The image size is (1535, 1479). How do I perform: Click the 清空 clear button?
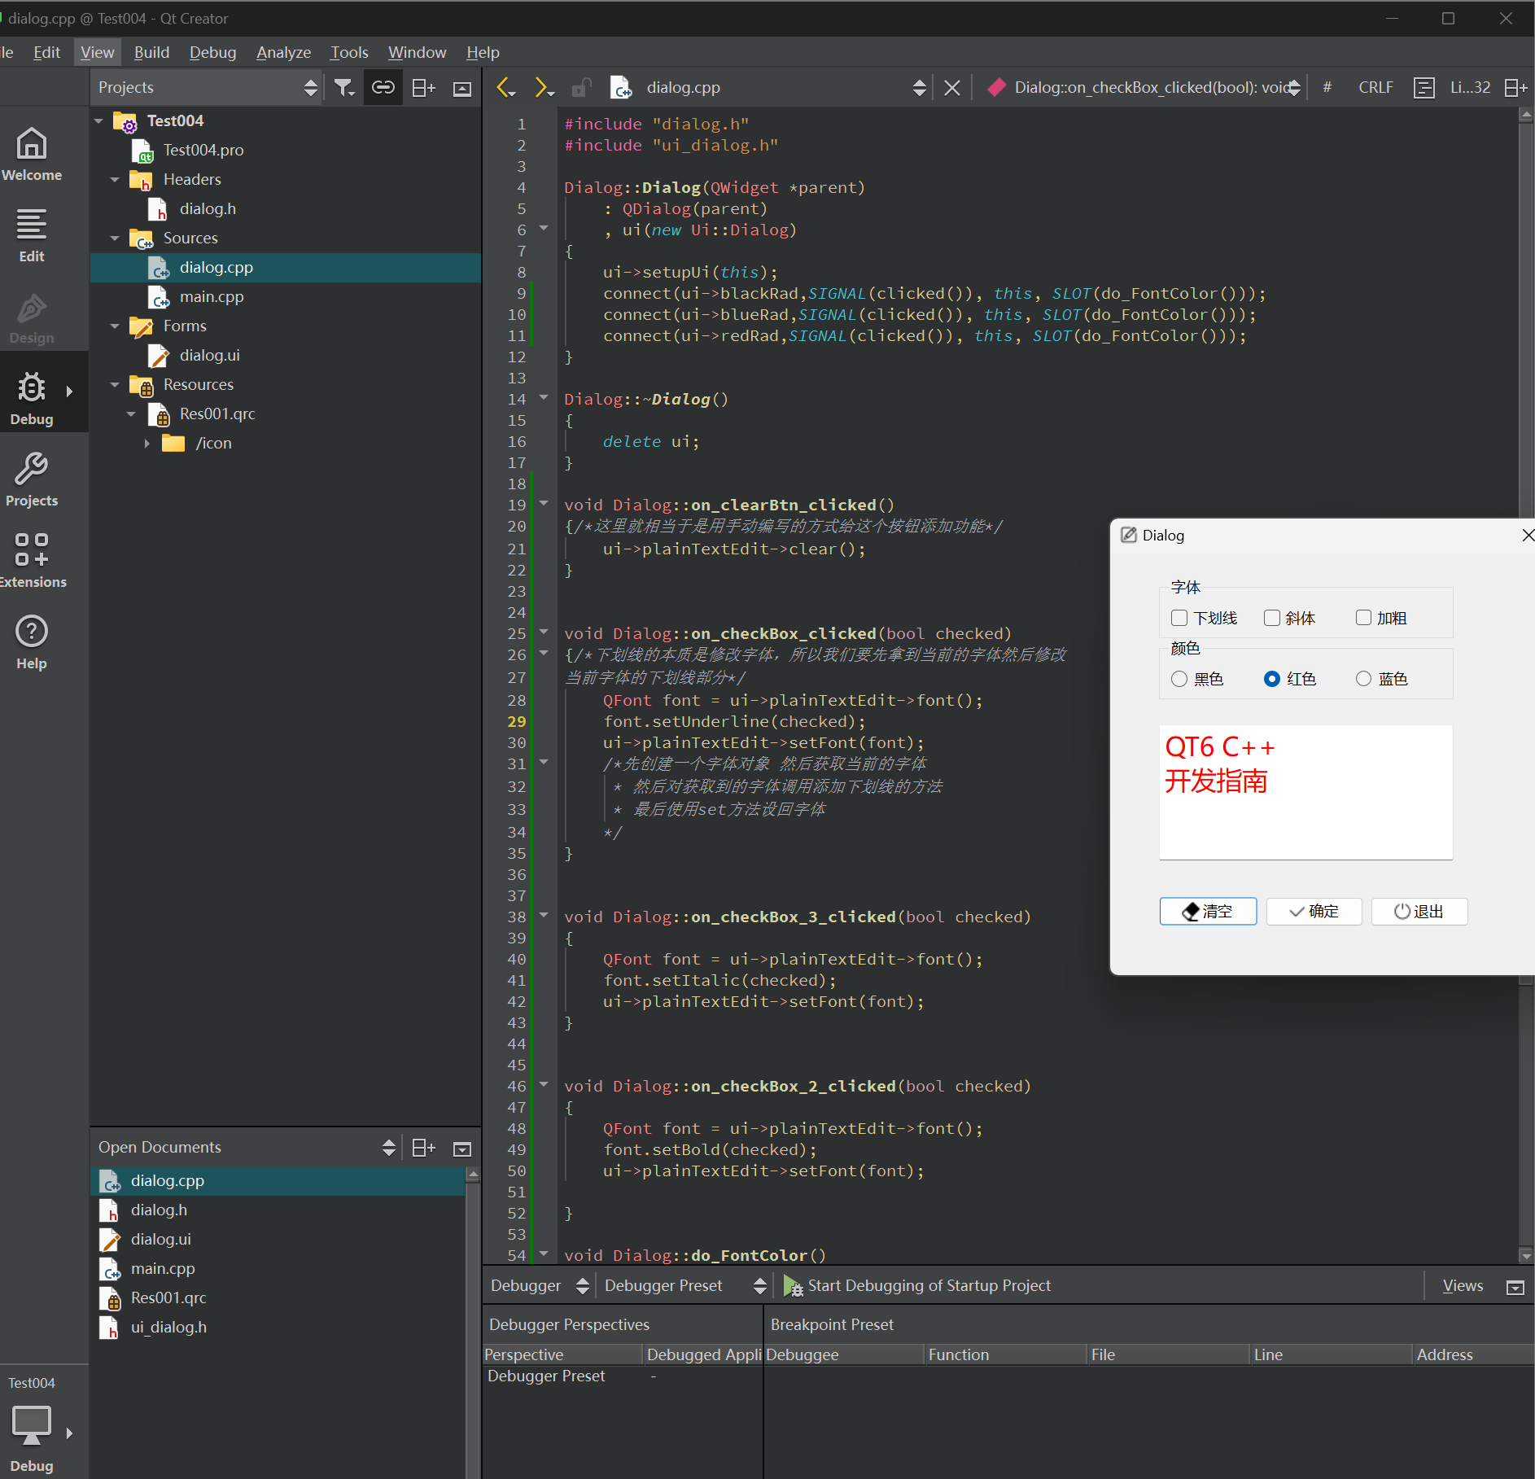[x=1208, y=911]
